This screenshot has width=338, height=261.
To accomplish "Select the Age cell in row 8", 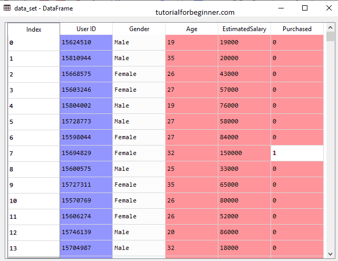I will pyautogui.click(x=191, y=169).
